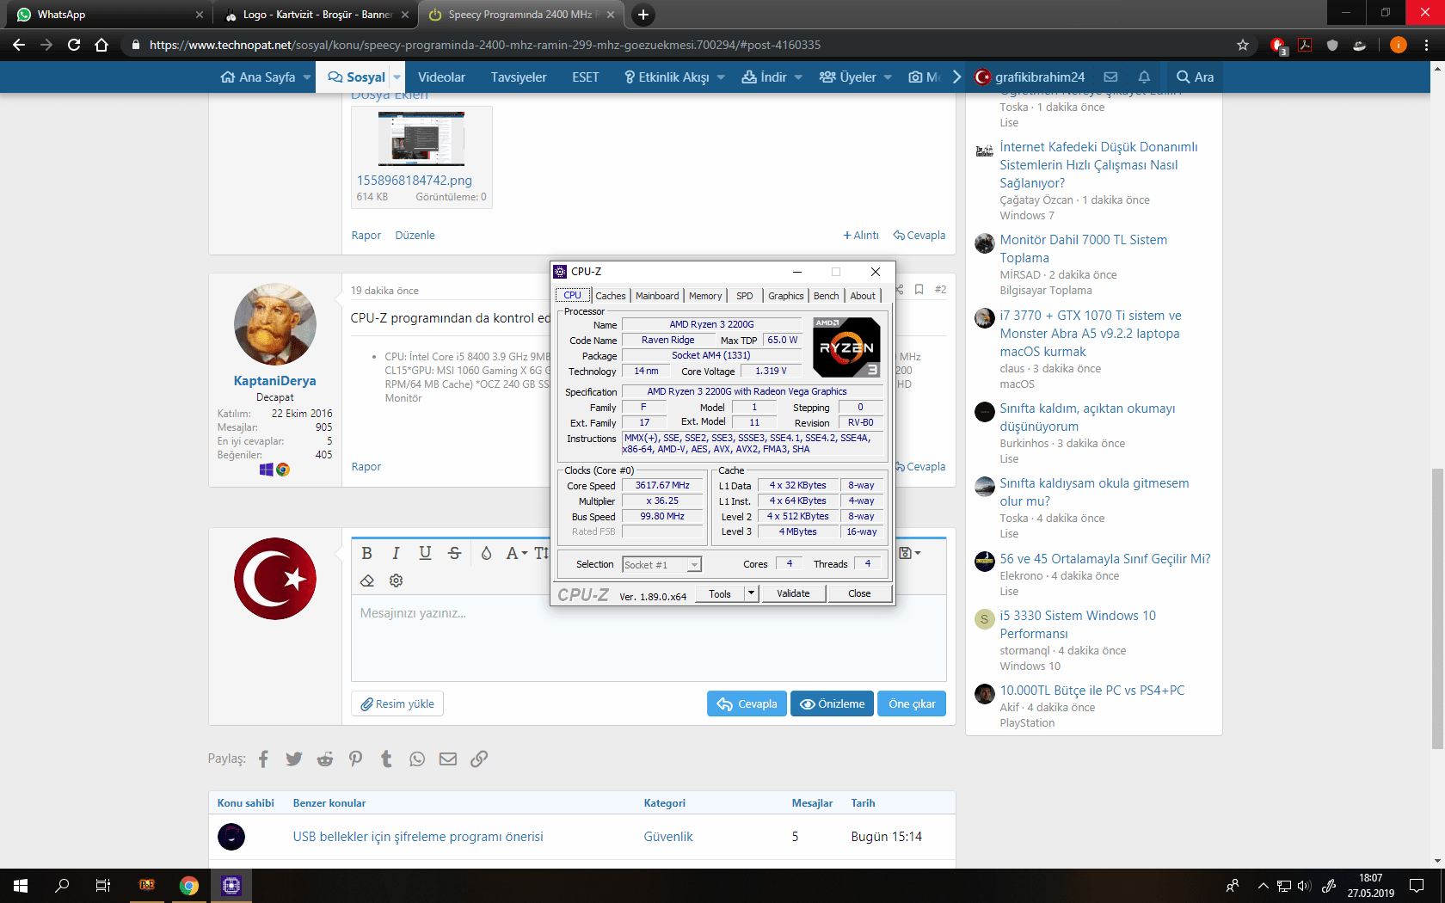
Task: Open the editor draft save dropdown
Action: (909, 553)
